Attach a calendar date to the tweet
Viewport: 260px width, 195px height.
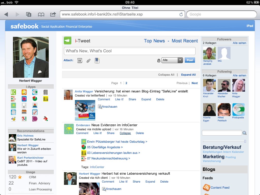tap(80, 60)
